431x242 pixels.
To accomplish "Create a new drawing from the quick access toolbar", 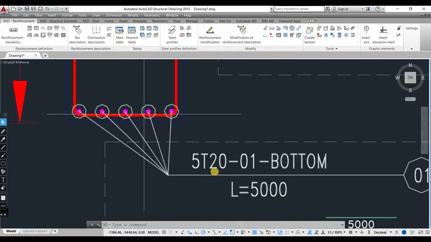I will 13,9.
